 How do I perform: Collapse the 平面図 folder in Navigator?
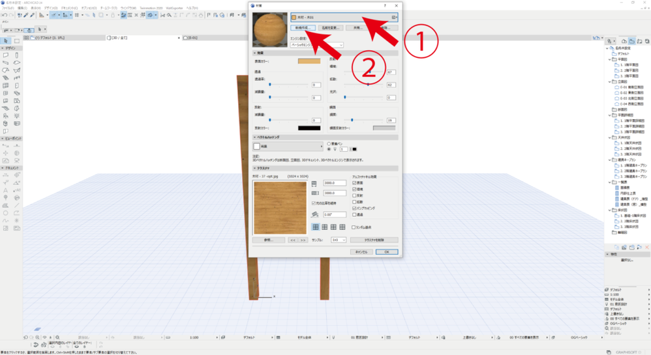point(609,59)
